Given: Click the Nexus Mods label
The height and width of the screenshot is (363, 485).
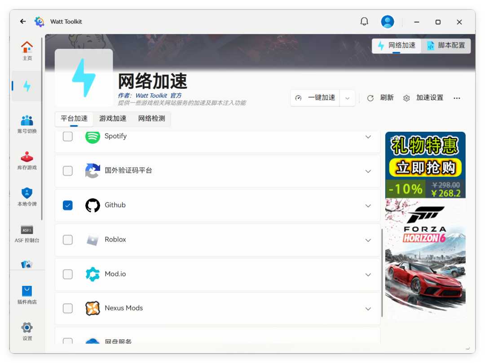Looking at the screenshot, I should click(124, 308).
